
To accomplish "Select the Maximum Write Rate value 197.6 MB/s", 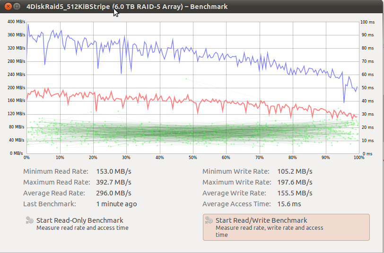I will [x=295, y=182].
